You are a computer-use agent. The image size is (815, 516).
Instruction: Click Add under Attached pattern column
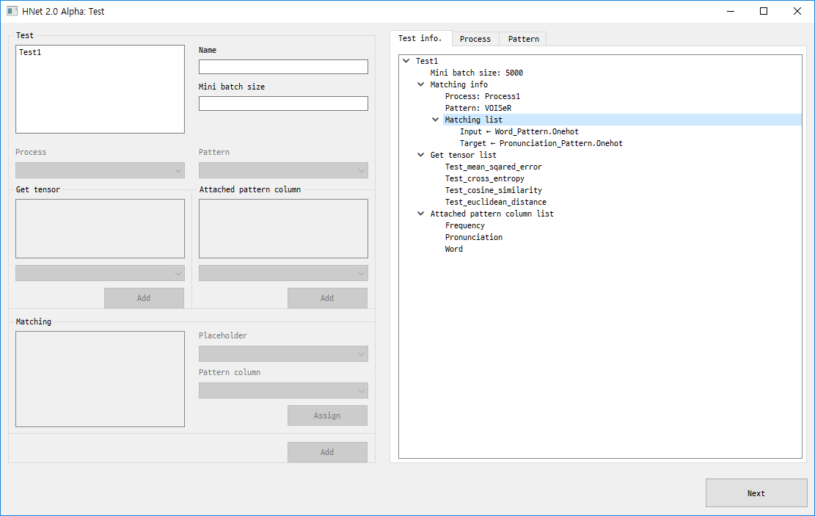point(327,297)
